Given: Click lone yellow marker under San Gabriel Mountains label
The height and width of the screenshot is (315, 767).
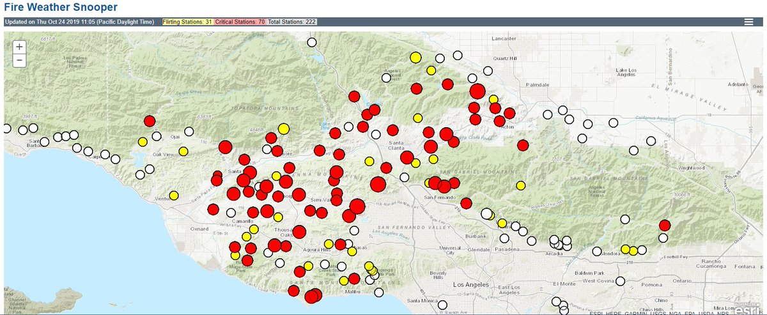Looking at the screenshot, I should point(521,185).
